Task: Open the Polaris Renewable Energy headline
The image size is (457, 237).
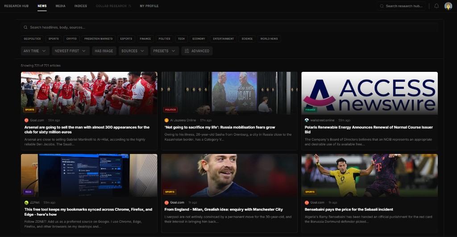Action: [369, 129]
